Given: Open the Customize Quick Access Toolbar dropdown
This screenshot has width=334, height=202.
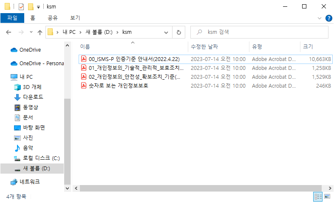Looking at the screenshot, I should click(x=38, y=7).
